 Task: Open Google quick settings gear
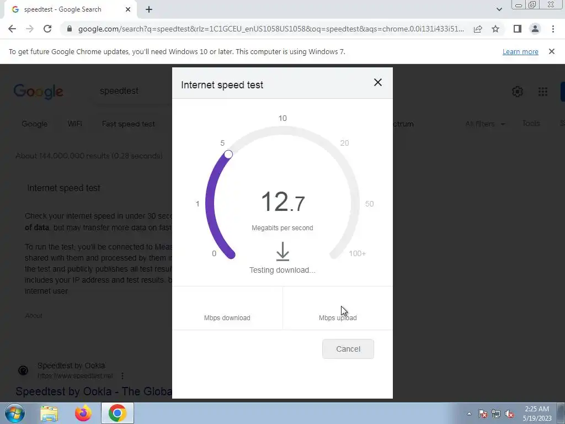coord(517,92)
